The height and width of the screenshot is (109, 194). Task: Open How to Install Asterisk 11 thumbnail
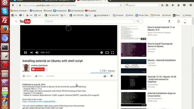pyautogui.click(x=134, y=33)
